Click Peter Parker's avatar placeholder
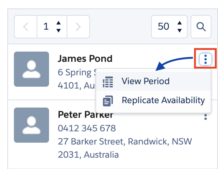The image size is (218, 169). (x=31, y=125)
